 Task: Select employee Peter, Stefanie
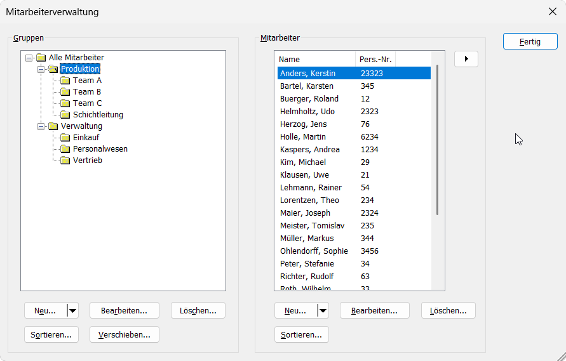point(354,264)
